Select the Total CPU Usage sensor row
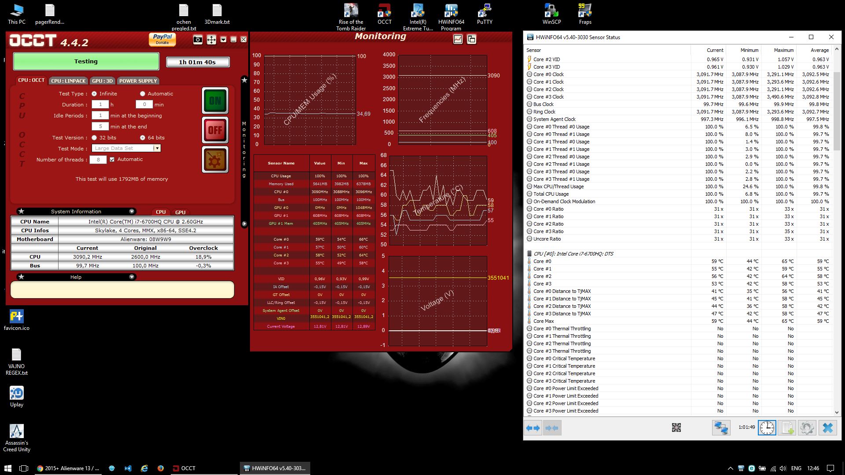The height and width of the screenshot is (475, 845). [x=678, y=194]
